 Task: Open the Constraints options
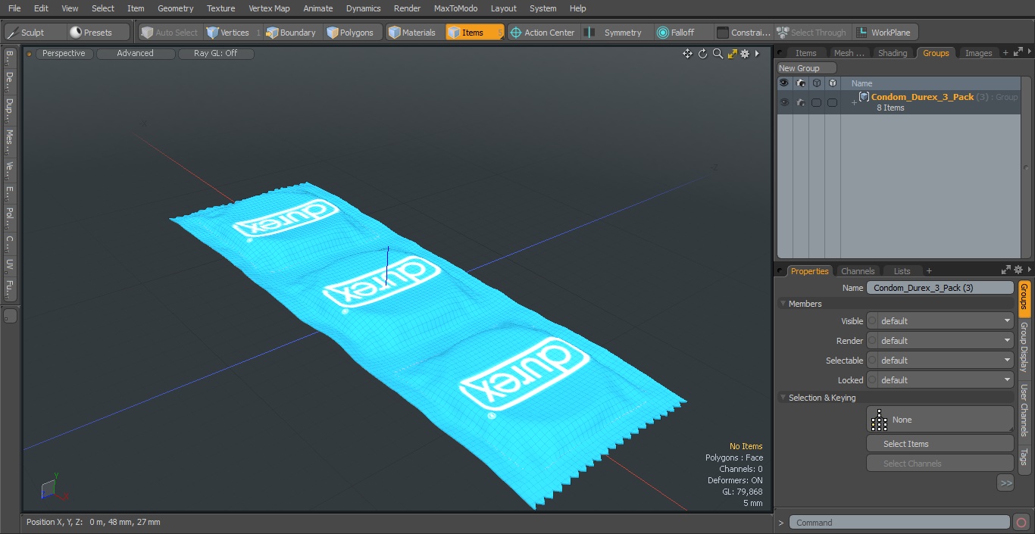click(744, 33)
